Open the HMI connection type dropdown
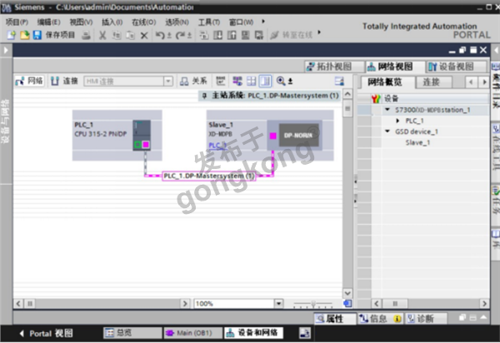This screenshot has height=343, width=500. [x=168, y=82]
